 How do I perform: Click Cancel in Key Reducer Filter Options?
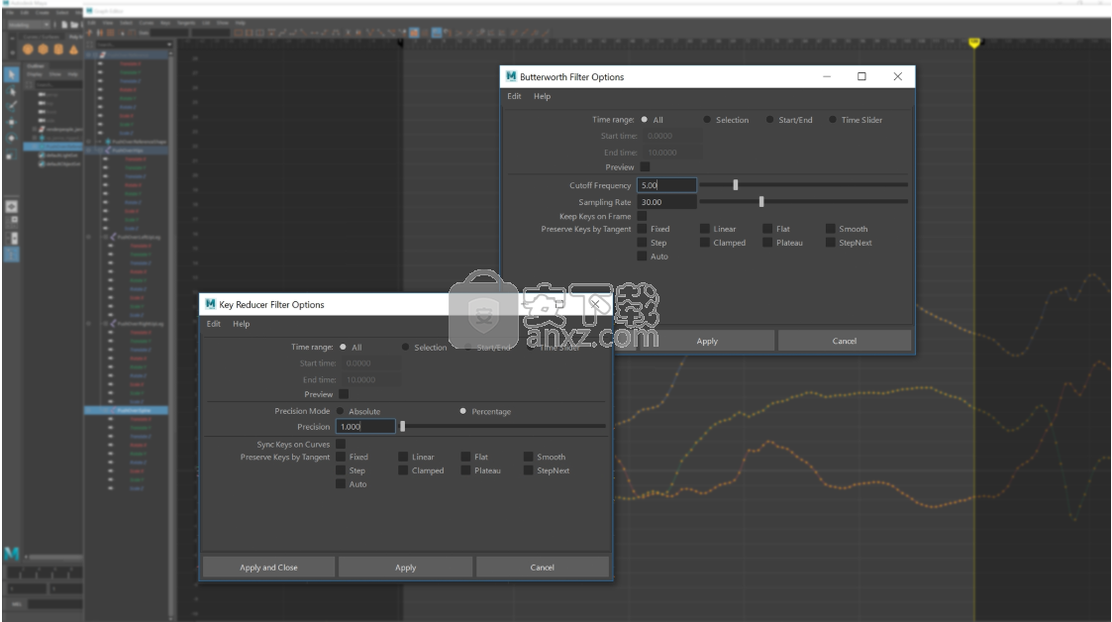coord(543,568)
